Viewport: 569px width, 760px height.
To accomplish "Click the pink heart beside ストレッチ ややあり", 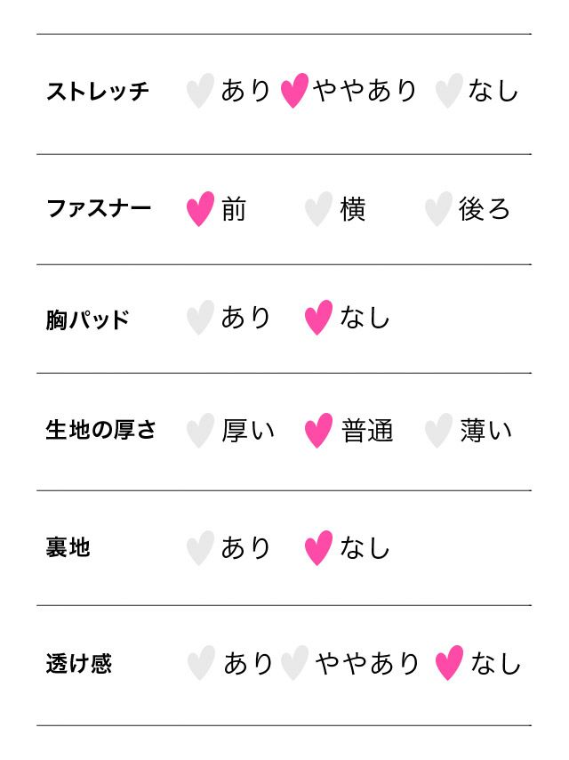I will pos(294,91).
